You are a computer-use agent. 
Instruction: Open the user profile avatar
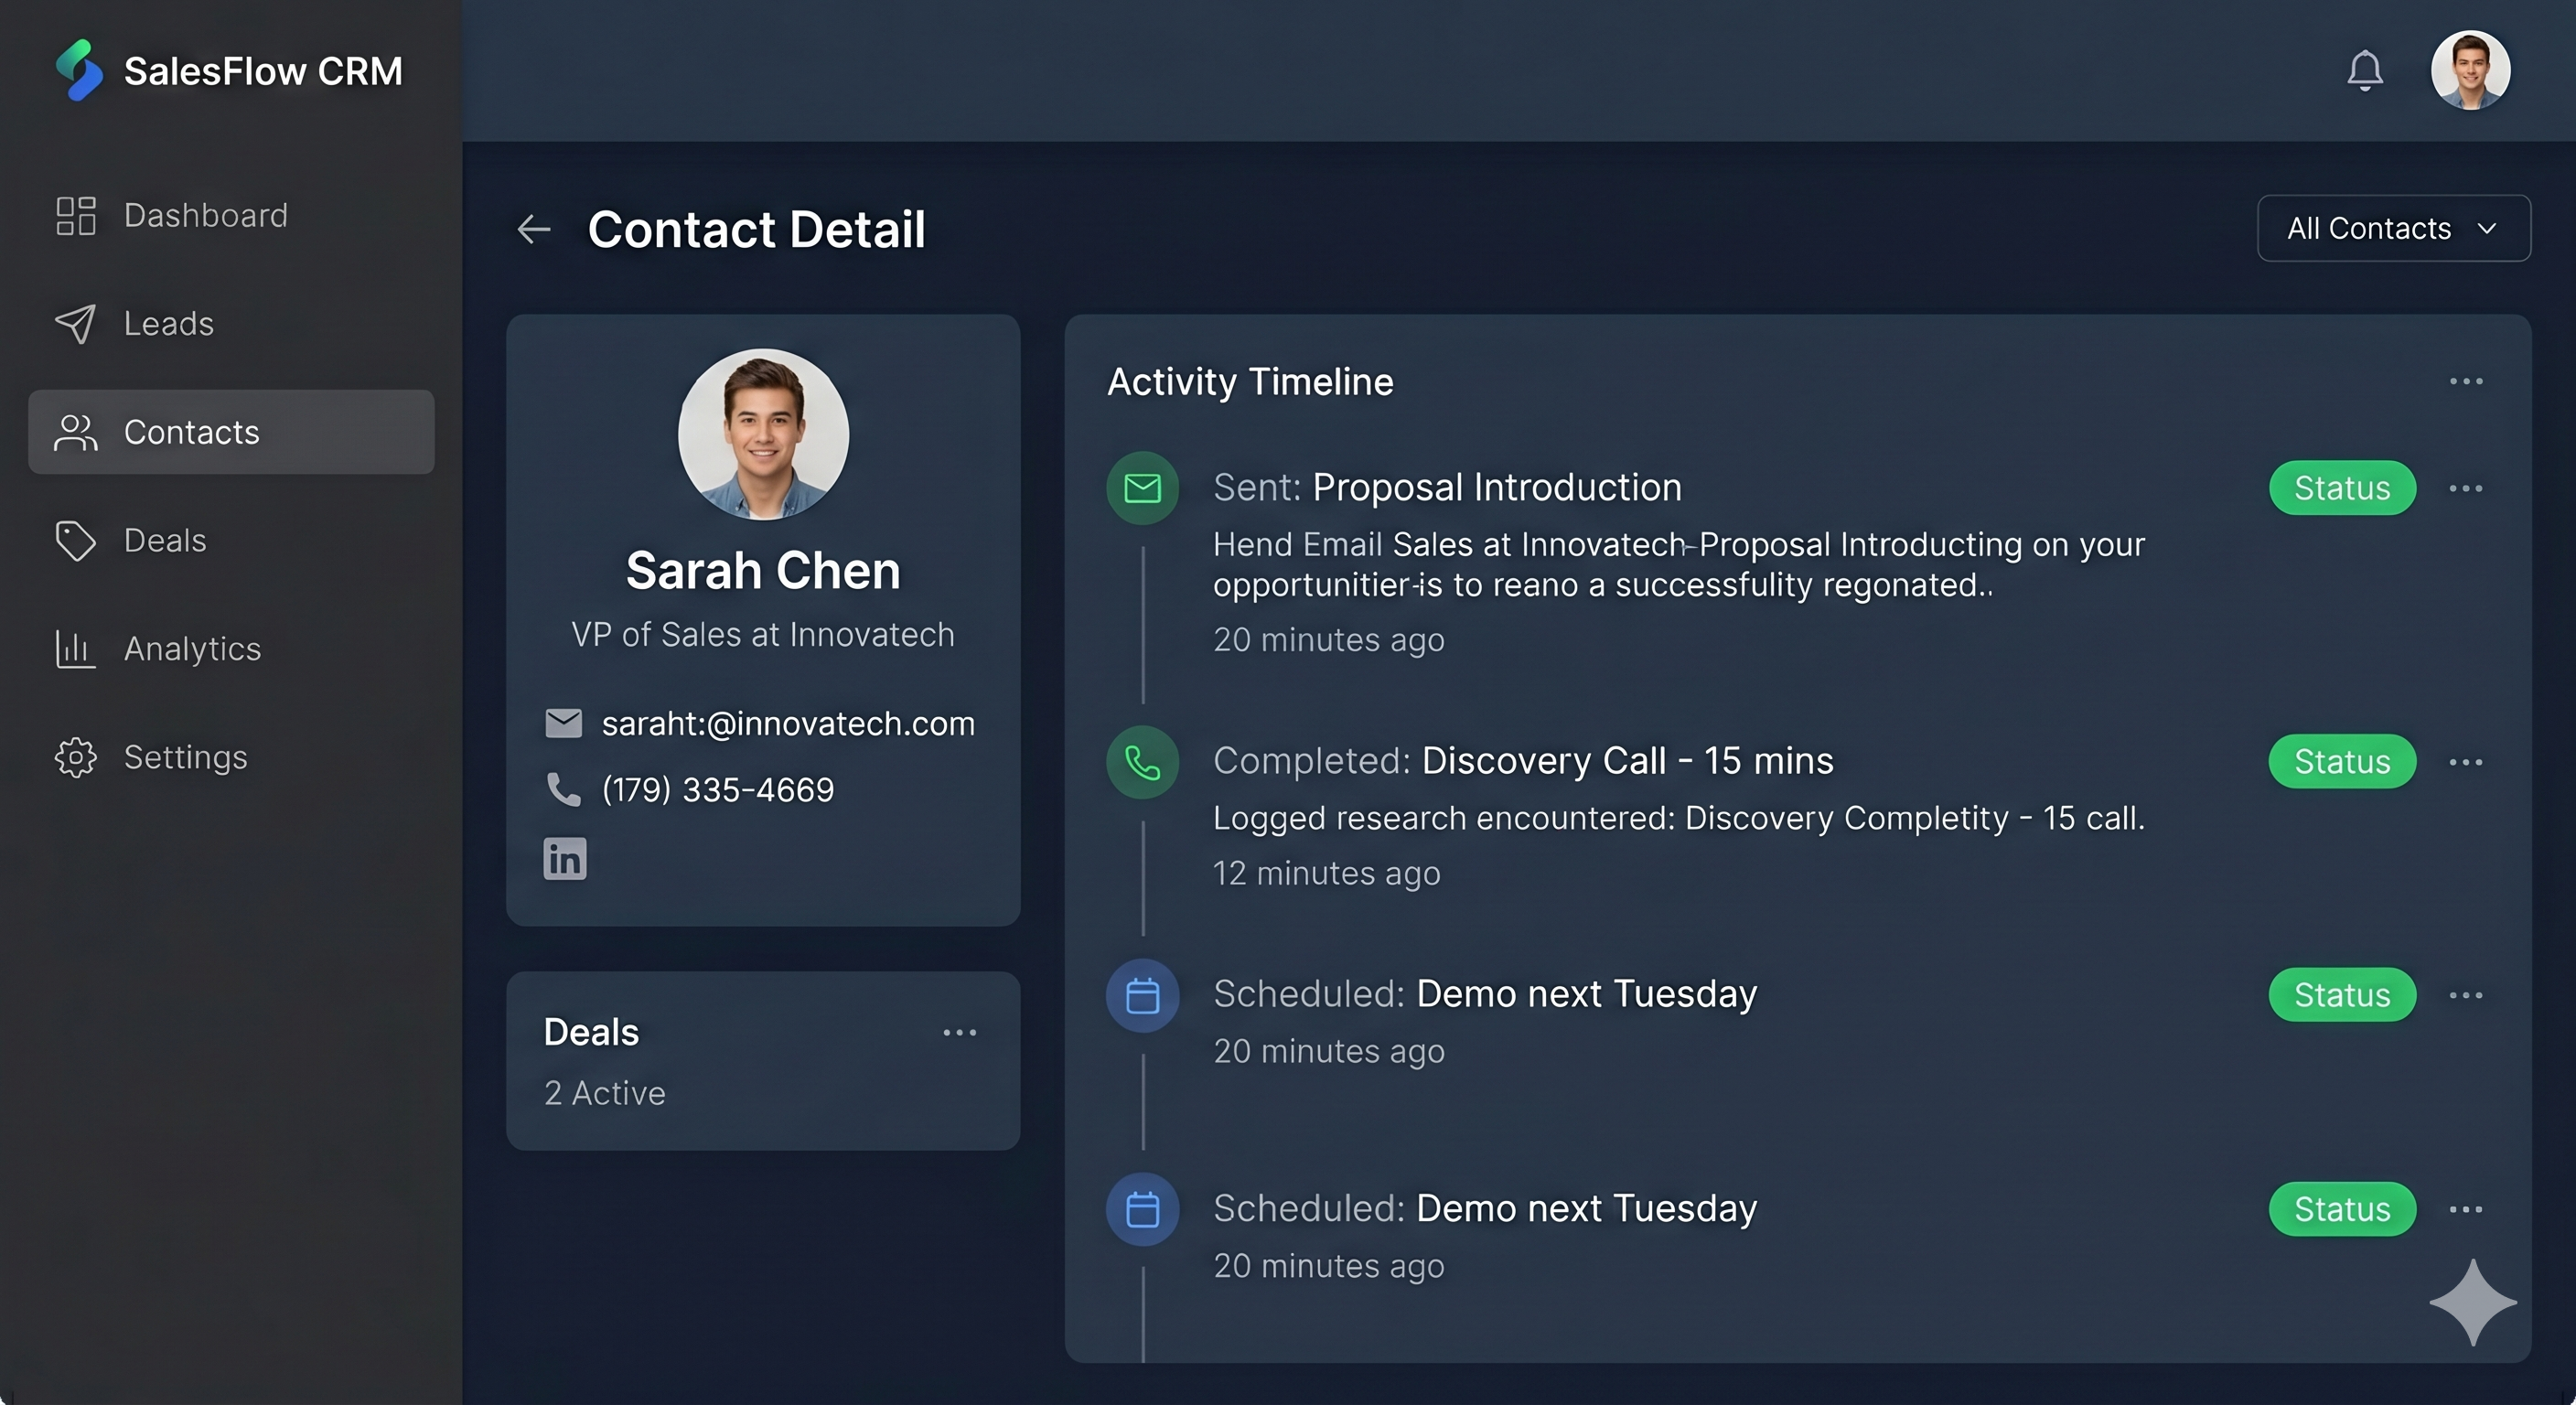(2470, 70)
